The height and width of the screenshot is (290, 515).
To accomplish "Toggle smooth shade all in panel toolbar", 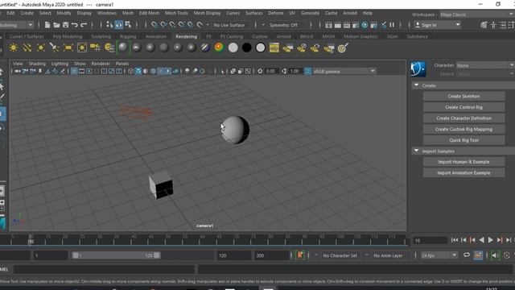I will click(138, 72).
